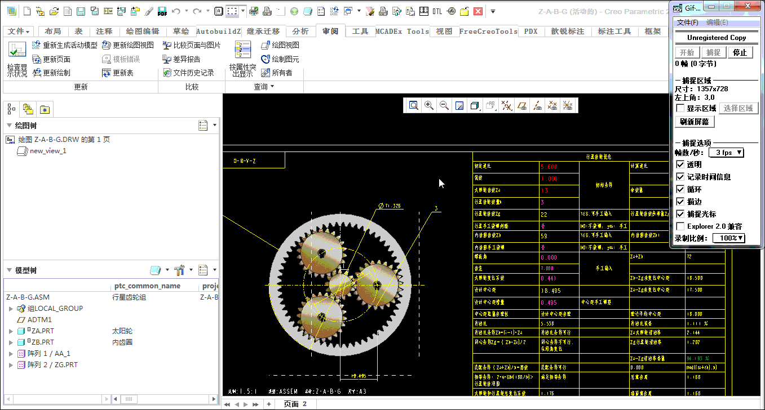Expand the ZB.PRT tree node
The height and width of the screenshot is (410, 765).
11,342
